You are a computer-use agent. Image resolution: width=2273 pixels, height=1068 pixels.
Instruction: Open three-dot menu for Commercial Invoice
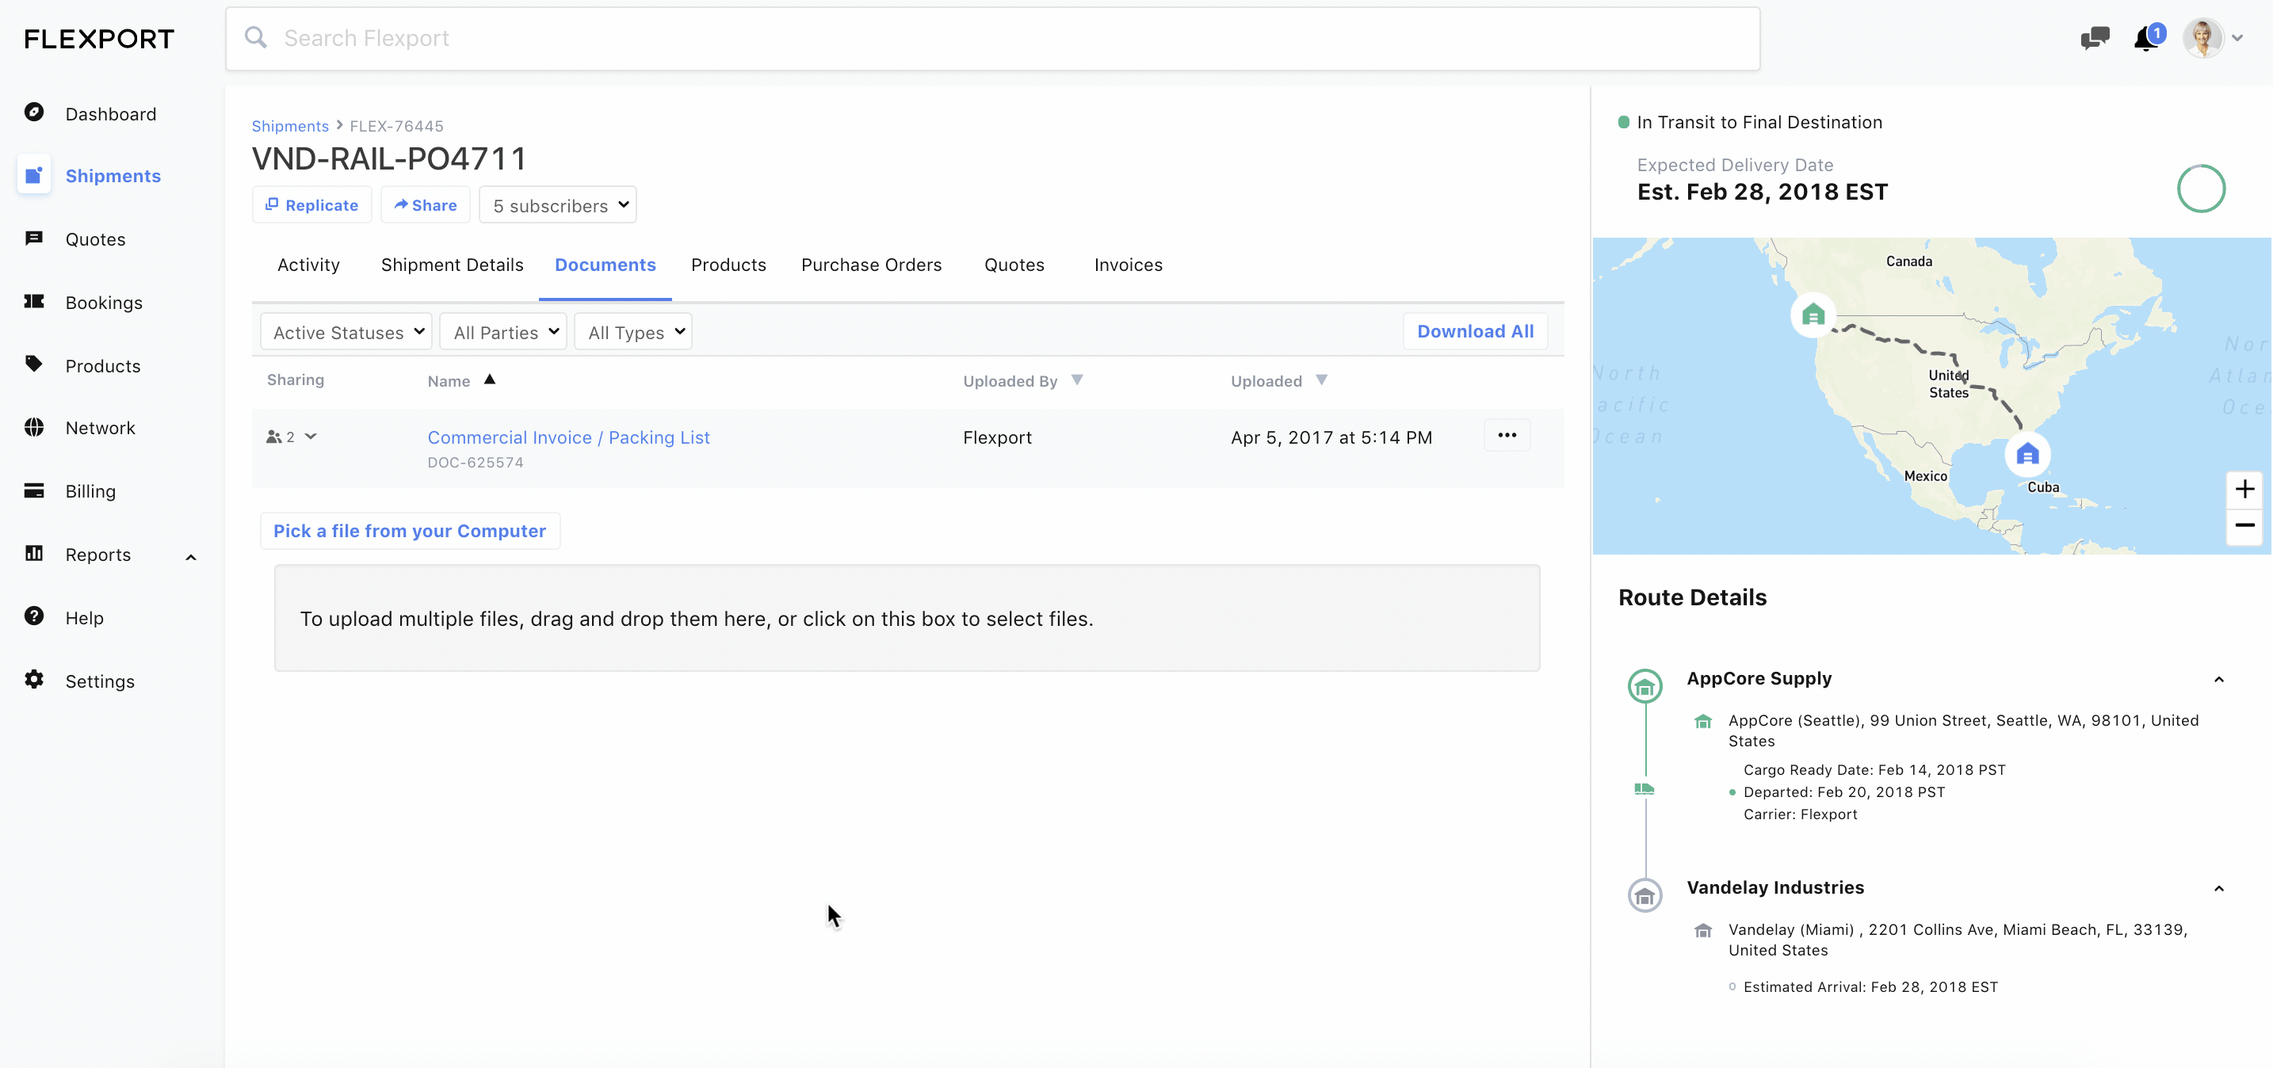click(1506, 435)
